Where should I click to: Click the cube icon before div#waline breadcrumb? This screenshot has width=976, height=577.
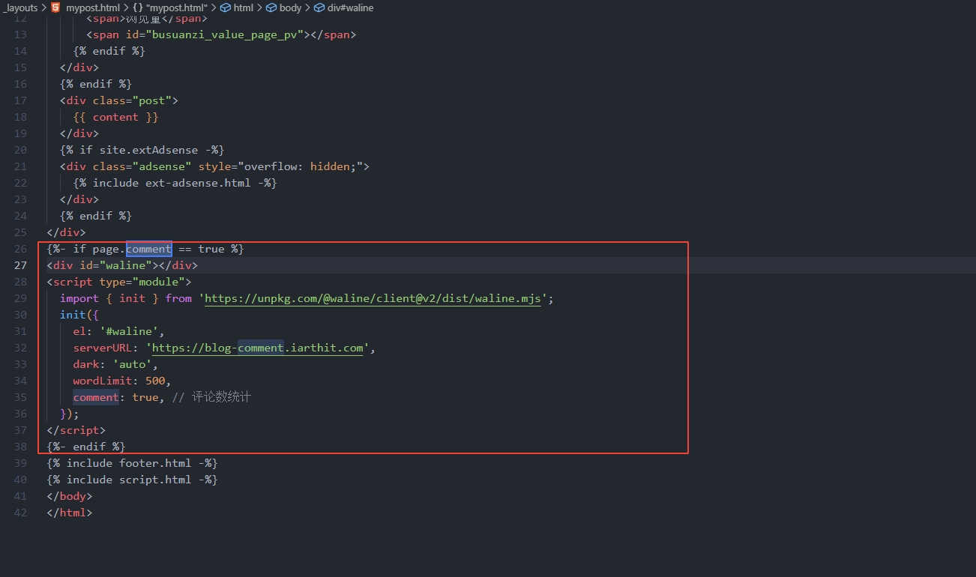318,7
